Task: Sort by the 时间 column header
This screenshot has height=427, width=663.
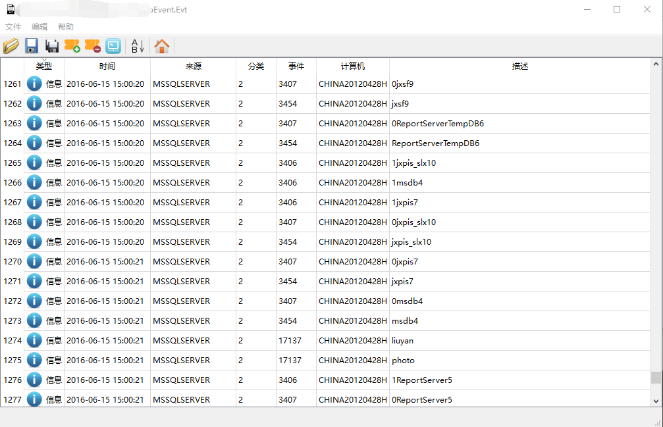Action: point(107,66)
